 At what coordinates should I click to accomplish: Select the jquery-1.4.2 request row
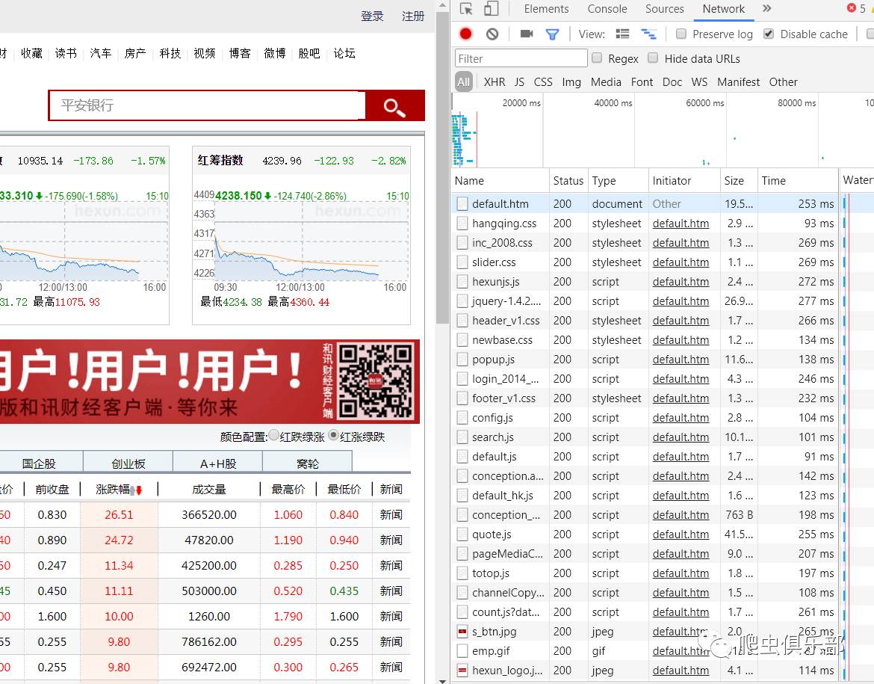644,301
